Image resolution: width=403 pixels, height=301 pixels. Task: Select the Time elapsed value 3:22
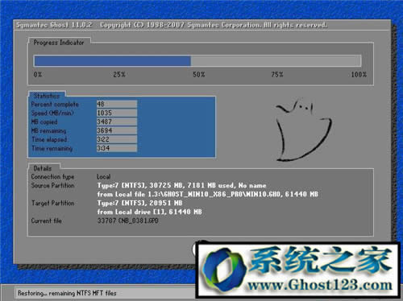pos(117,139)
